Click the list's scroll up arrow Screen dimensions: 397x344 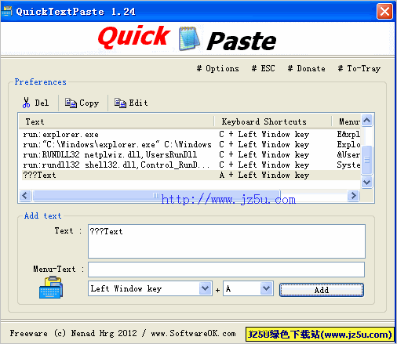click(366, 121)
